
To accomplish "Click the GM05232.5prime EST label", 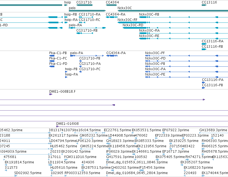I will pyautogui.click(x=94, y=135).
